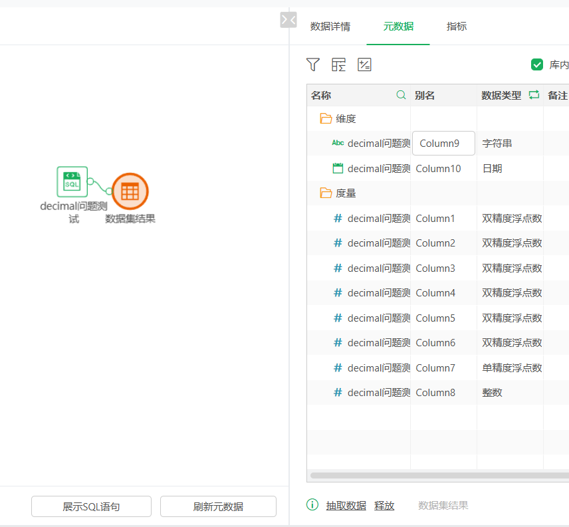Image resolution: width=569 pixels, height=527 pixels.
Task: Click the info icon beside 抽取数据
Action: click(x=312, y=505)
